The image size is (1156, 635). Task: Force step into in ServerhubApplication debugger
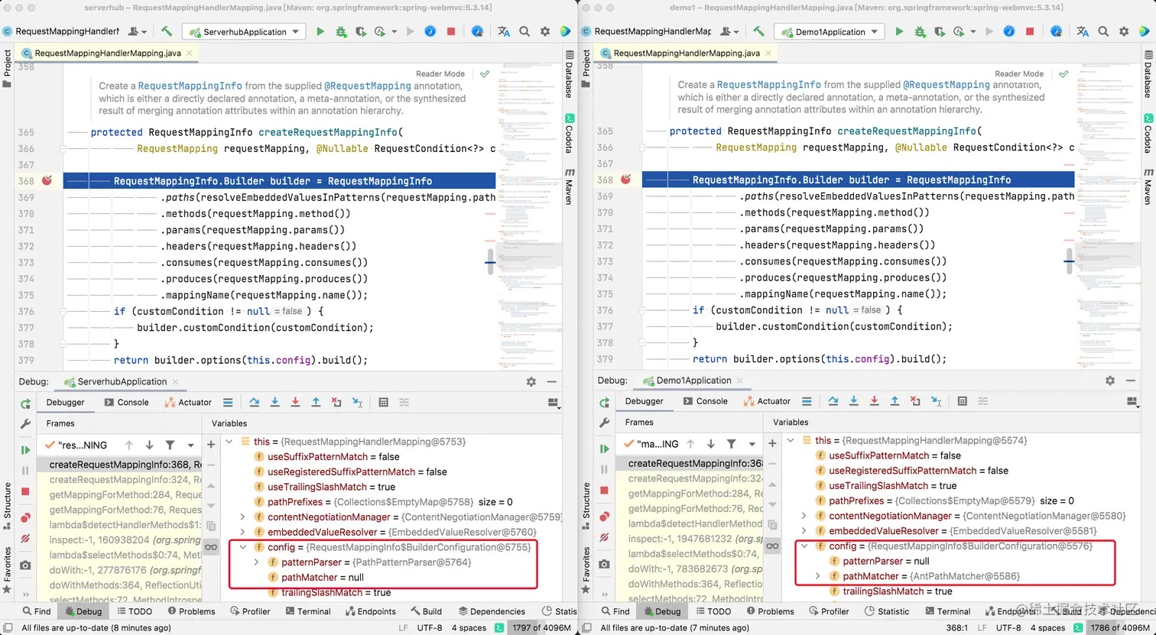(295, 402)
